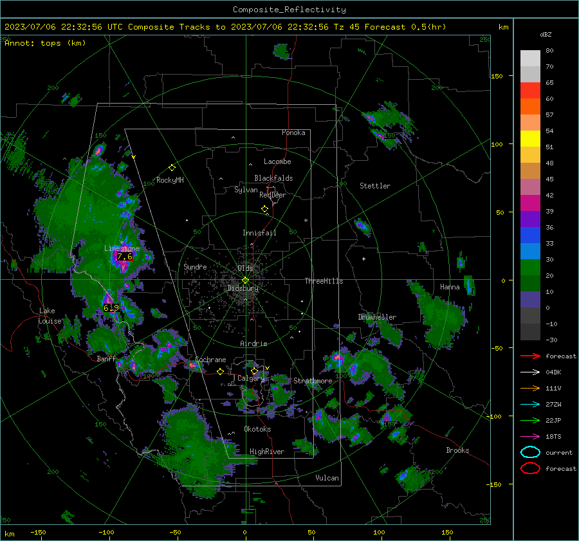Click the RockyMH label

pos(170,180)
